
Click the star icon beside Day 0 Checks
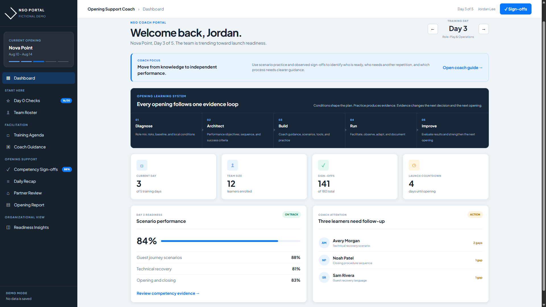coord(8,101)
